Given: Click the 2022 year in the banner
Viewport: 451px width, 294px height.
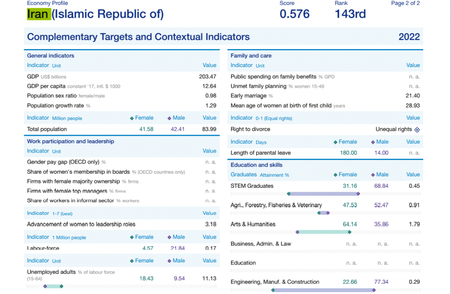Looking at the screenshot, I should pyautogui.click(x=409, y=37).
